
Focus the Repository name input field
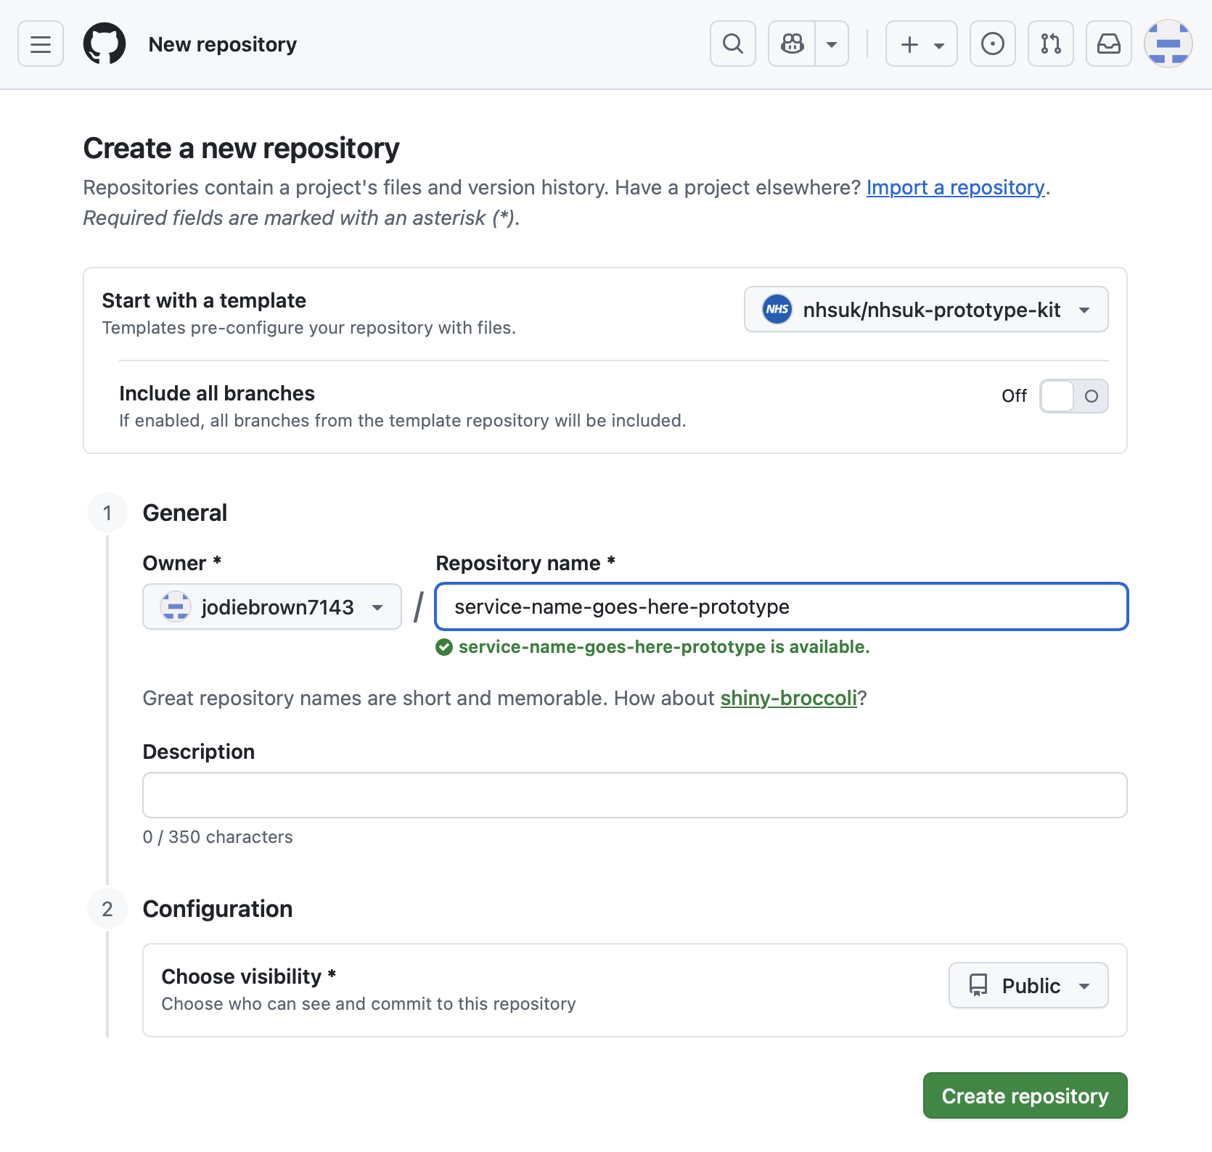tap(781, 607)
